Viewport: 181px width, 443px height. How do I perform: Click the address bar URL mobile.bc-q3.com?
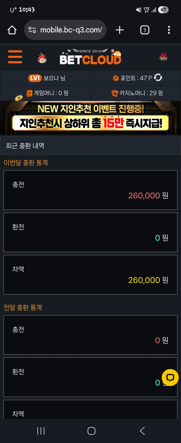(x=71, y=30)
